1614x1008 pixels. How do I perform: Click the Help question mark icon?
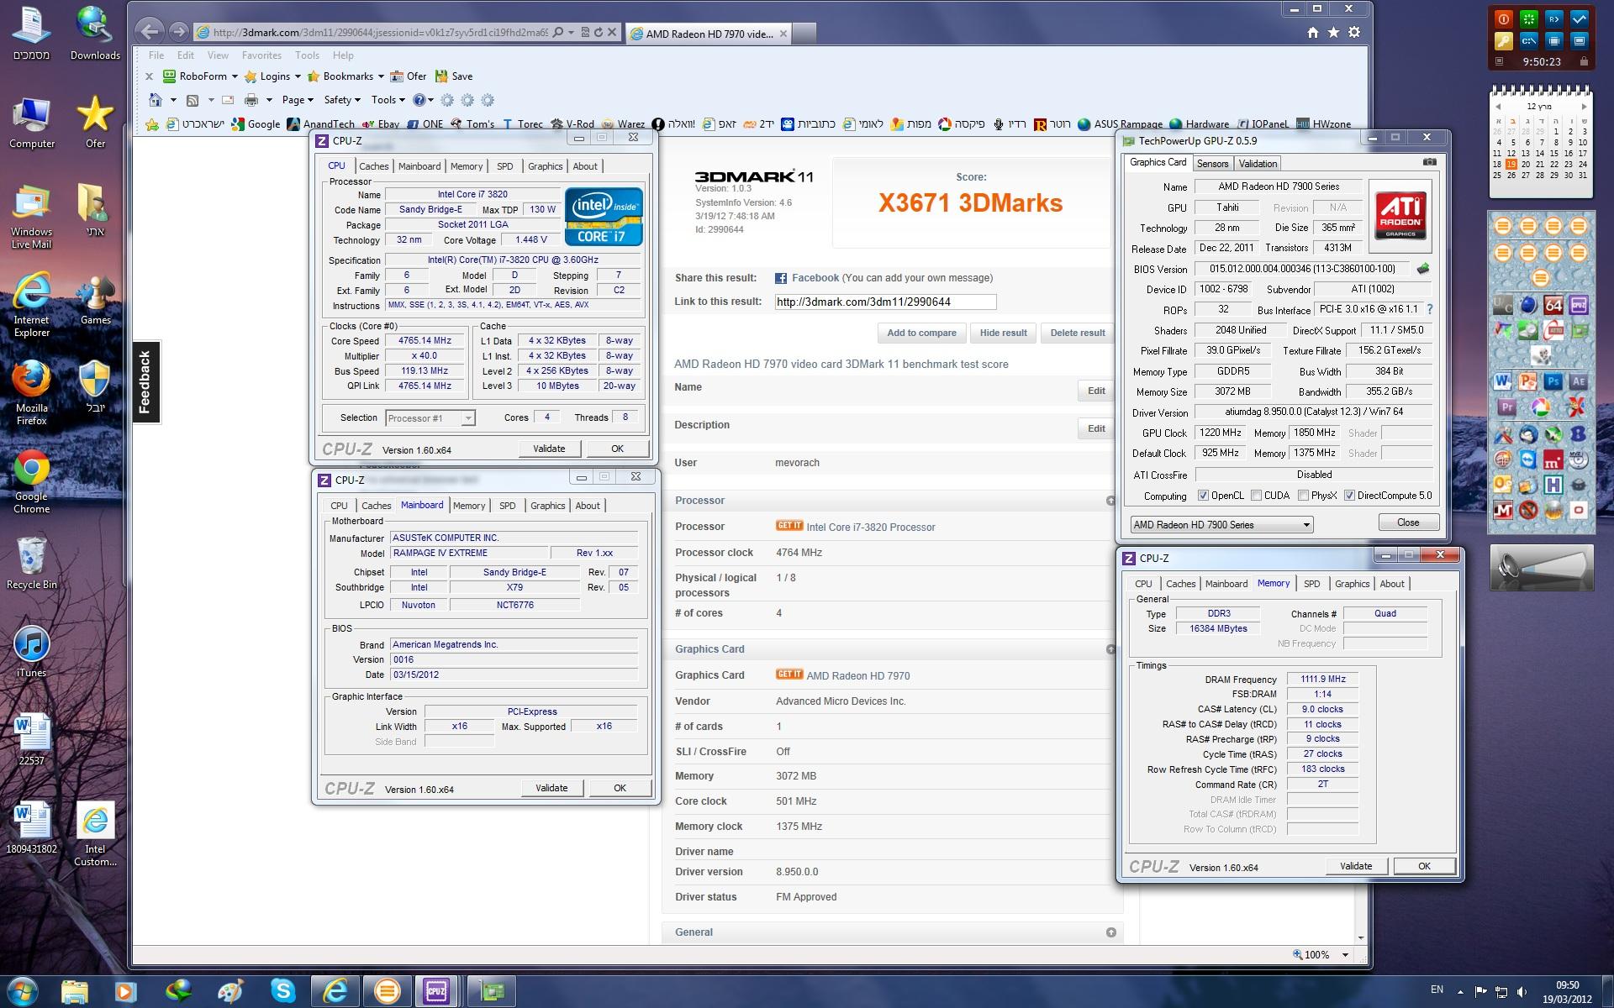click(419, 100)
